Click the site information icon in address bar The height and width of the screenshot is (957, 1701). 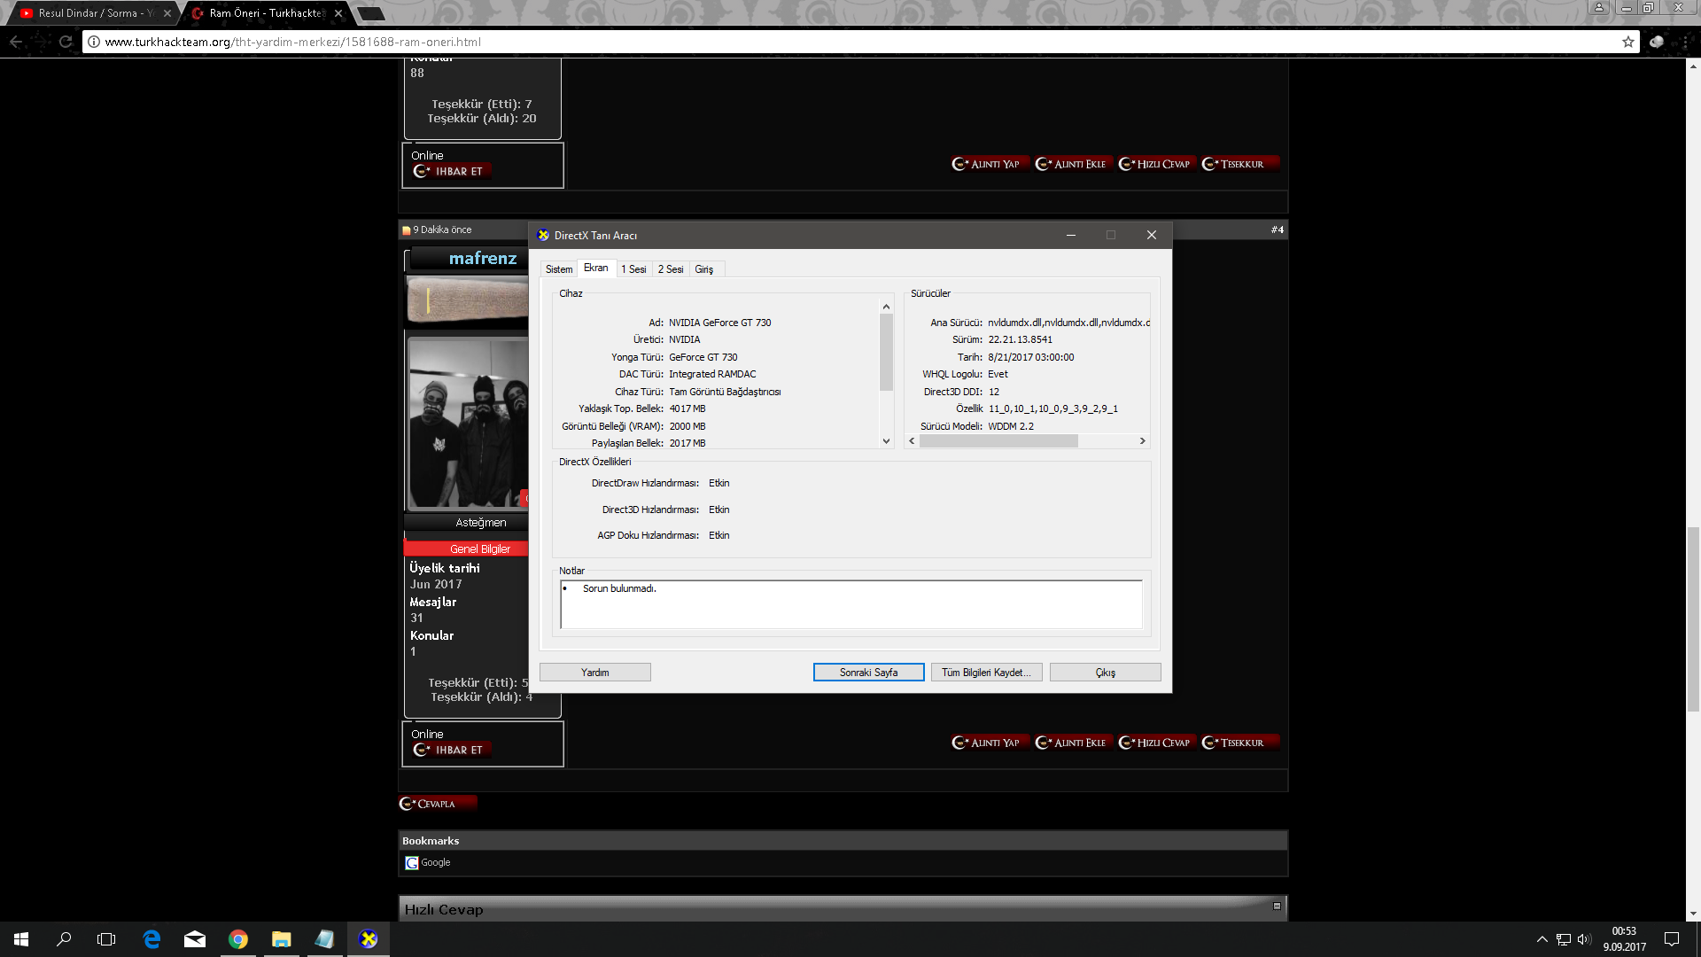[x=94, y=42]
